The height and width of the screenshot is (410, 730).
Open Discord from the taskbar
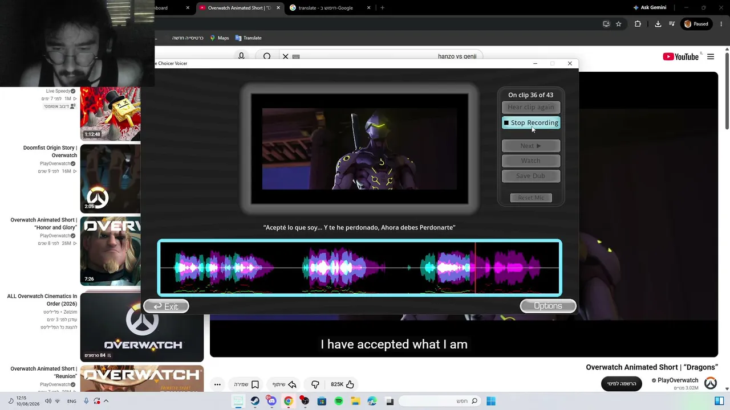tap(271, 401)
